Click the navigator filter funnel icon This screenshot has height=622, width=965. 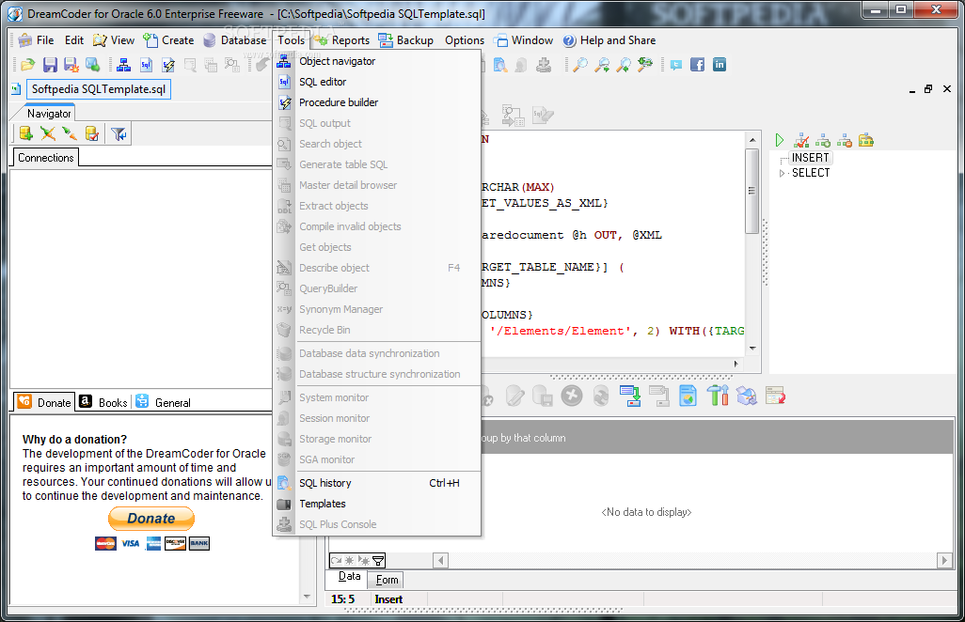[119, 133]
